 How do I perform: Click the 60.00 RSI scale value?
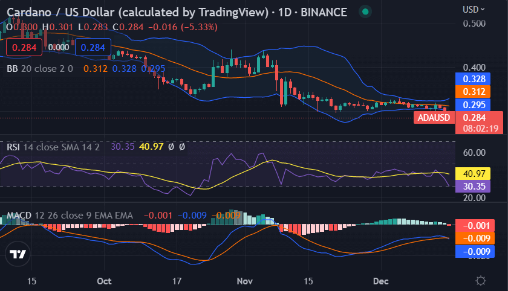pos(474,153)
